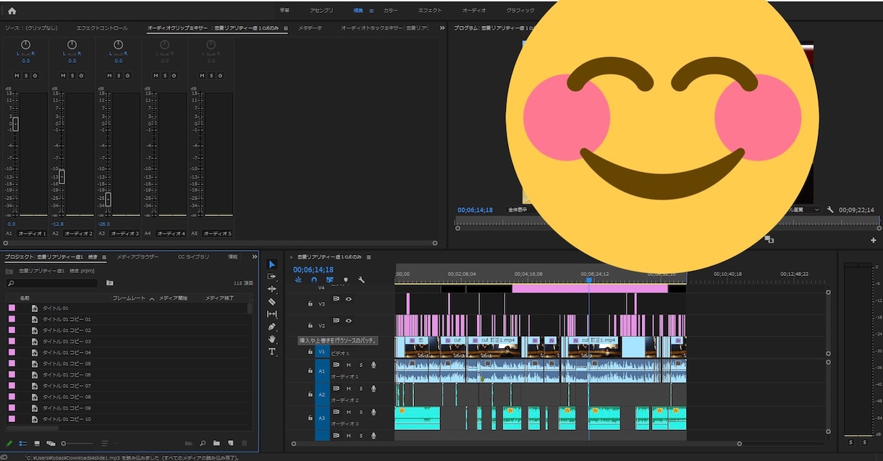Image resolution: width=883 pixels, height=461 pixels.
Task: Click the Home icon at top left
Action: pyautogui.click(x=12, y=11)
